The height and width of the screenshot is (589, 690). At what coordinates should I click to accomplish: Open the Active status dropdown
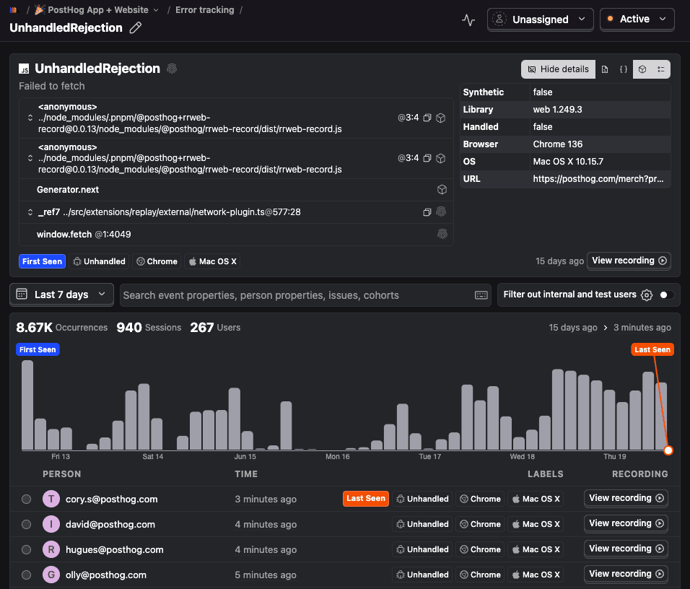click(637, 19)
